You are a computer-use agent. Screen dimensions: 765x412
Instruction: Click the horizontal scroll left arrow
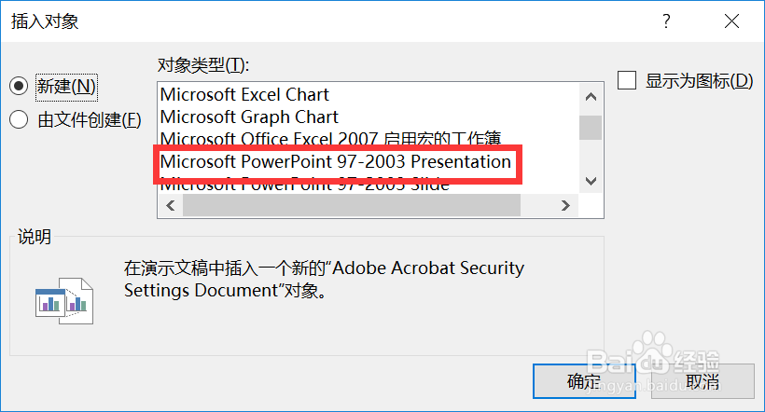[x=171, y=205]
